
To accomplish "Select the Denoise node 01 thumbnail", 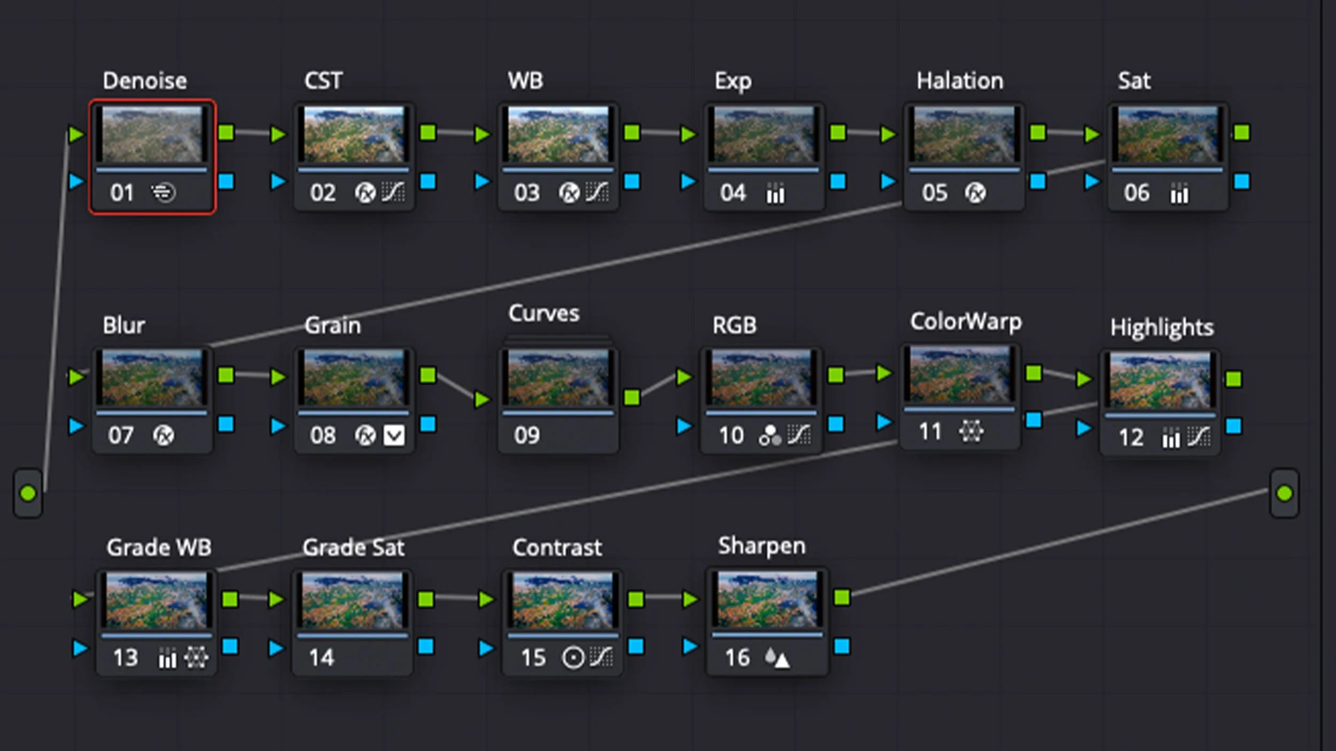I will (x=152, y=134).
